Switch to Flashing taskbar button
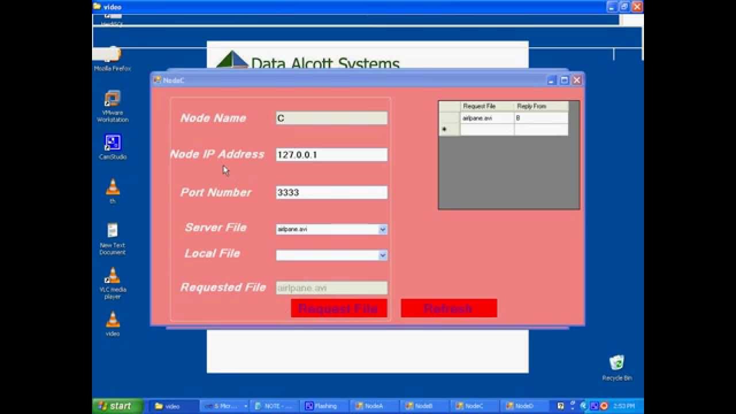The width and height of the screenshot is (736, 414). (x=325, y=406)
